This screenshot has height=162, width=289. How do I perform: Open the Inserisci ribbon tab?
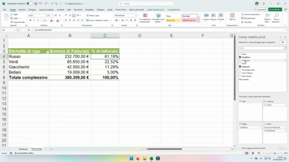(22, 9)
